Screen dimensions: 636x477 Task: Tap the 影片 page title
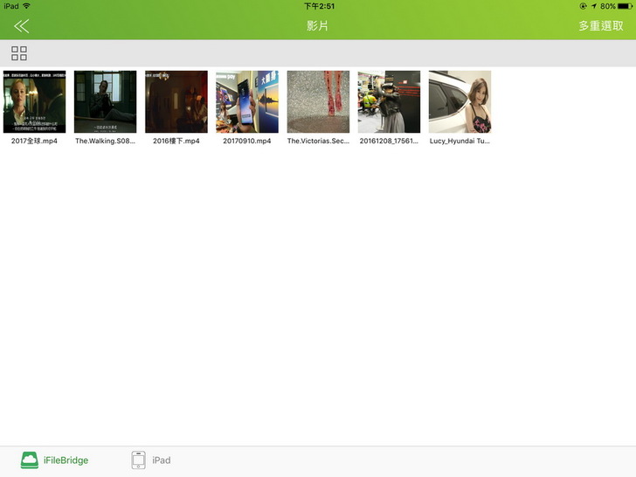tap(318, 26)
